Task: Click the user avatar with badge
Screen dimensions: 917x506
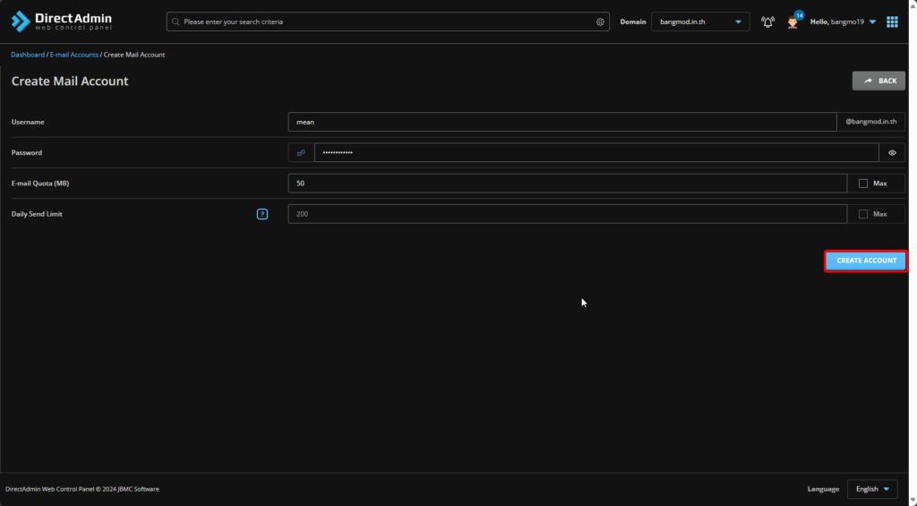Action: 793,21
